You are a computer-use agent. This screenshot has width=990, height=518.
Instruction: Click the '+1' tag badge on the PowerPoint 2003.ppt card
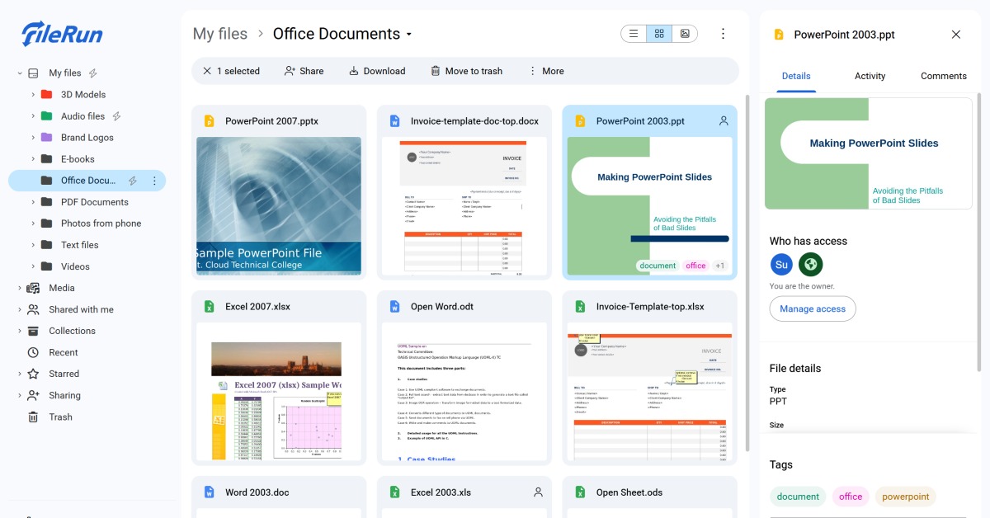coord(719,266)
